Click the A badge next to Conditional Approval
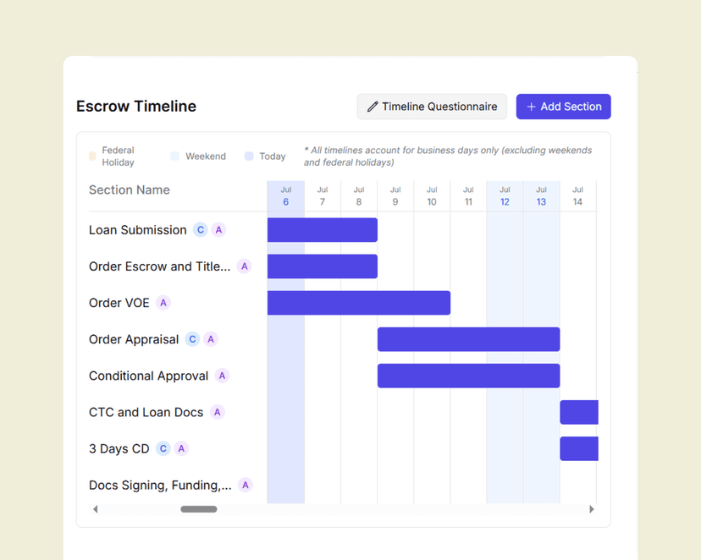This screenshot has height=560, width=701. [x=222, y=376]
